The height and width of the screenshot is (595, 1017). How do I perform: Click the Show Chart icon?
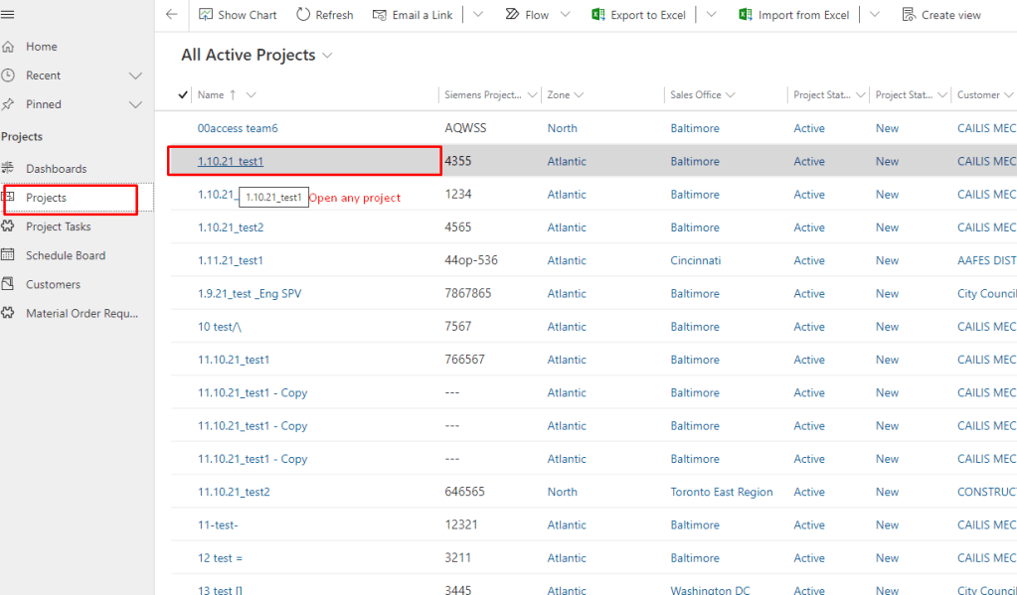pos(206,15)
